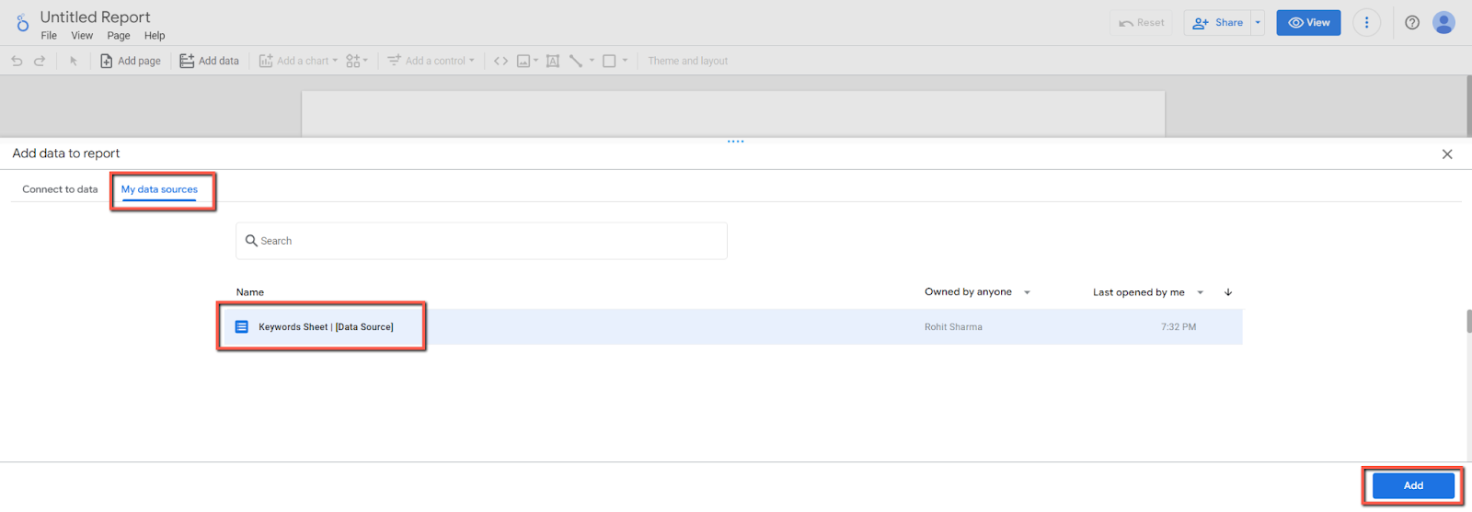Close the Add data to report panel

[1447, 154]
